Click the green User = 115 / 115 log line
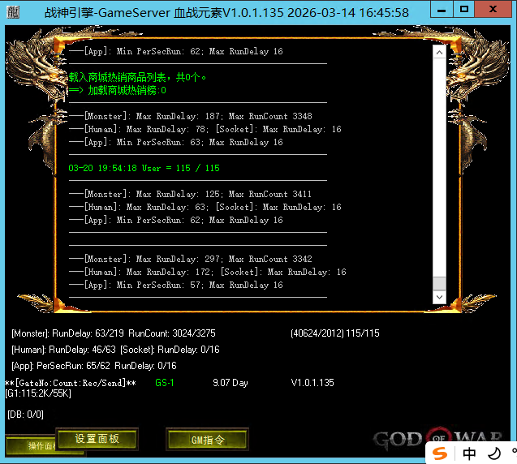The height and width of the screenshot is (464, 517). click(x=144, y=168)
